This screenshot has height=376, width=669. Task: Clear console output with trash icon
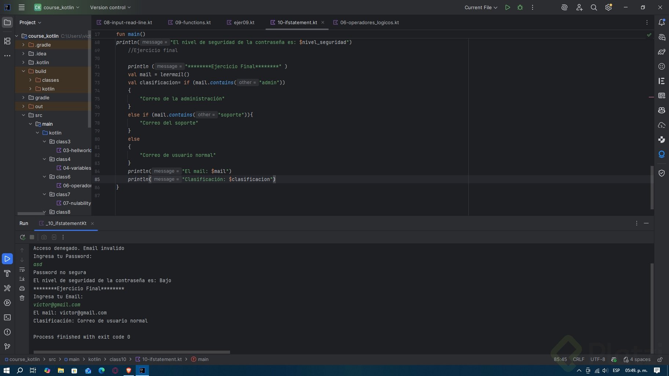[x=22, y=298]
